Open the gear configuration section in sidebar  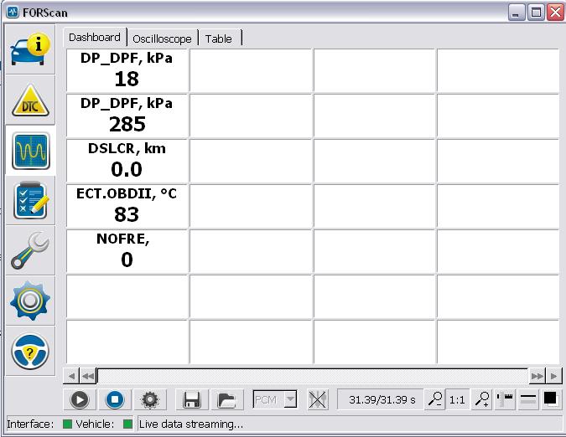click(x=30, y=301)
